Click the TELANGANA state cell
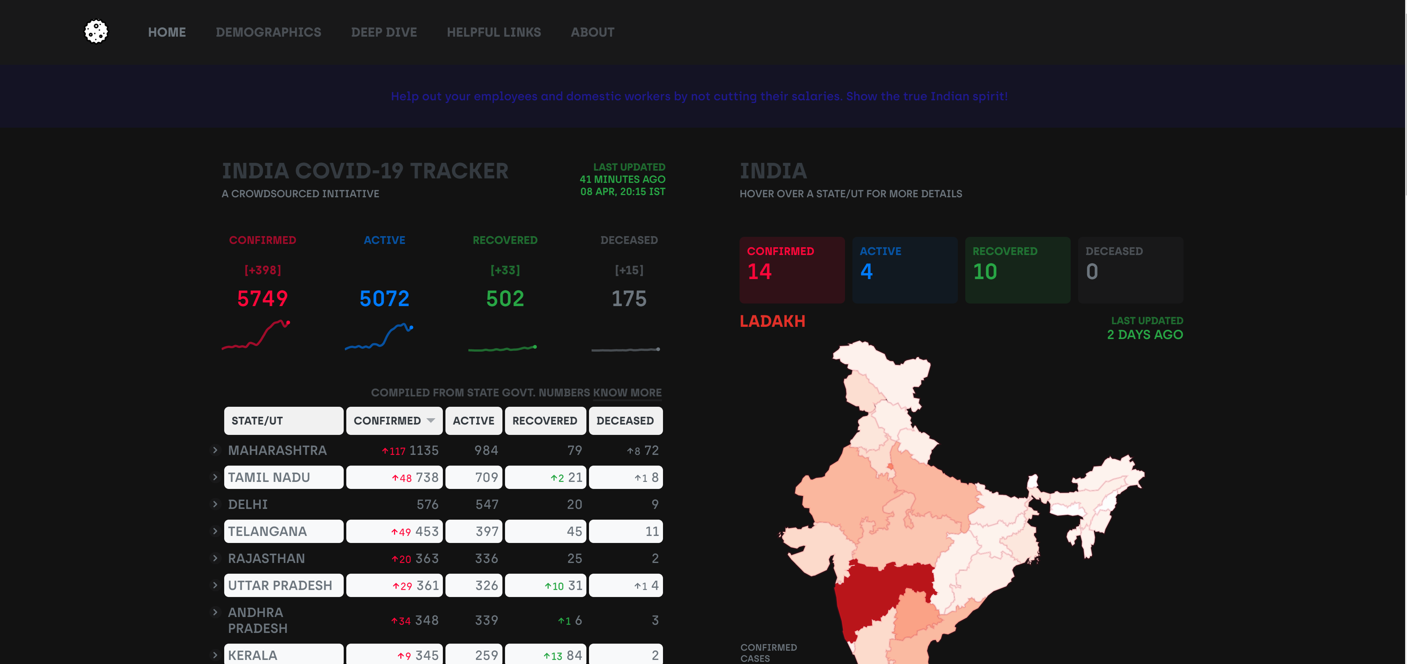Image resolution: width=1407 pixels, height=664 pixels. (283, 531)
